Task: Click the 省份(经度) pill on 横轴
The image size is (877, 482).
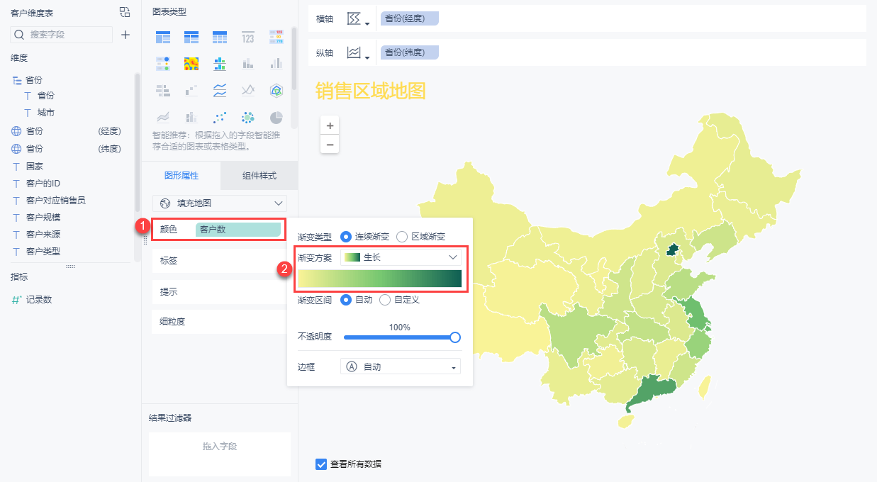Action: 409,18
